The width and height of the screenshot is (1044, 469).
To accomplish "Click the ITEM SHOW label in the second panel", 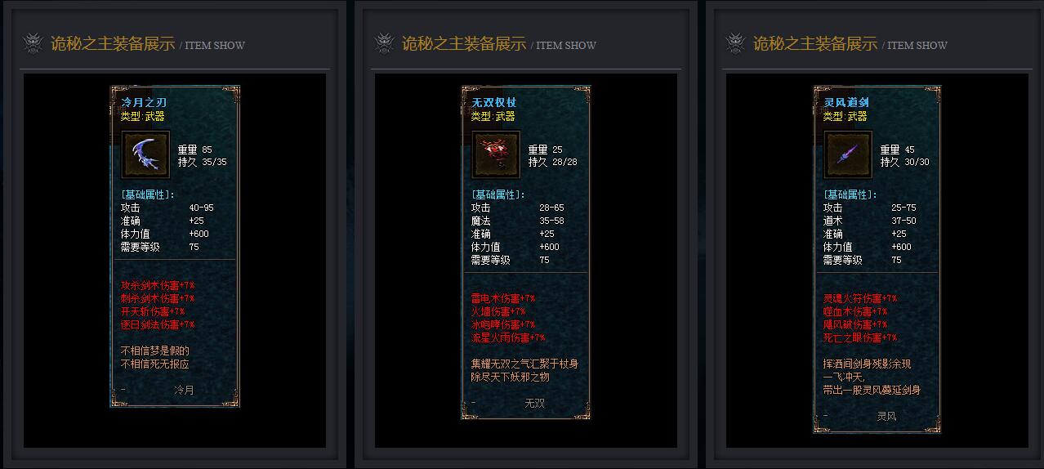I will [566, 46].
